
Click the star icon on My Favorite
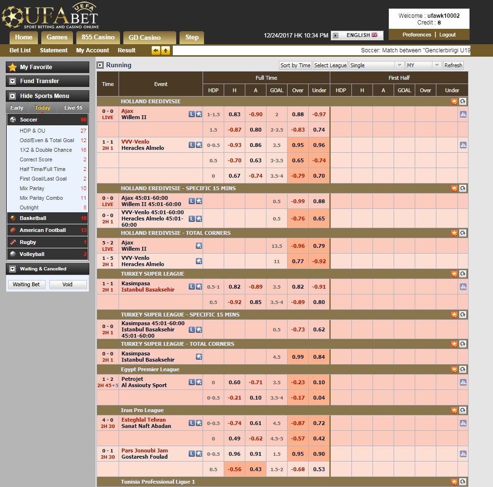12,67
